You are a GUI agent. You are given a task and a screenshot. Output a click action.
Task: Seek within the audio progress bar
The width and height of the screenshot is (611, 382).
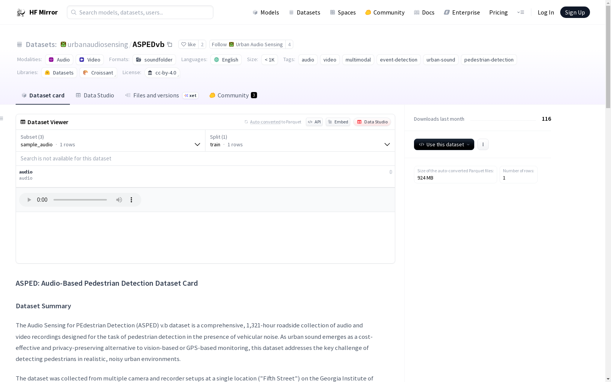click(x=80, y=200)
